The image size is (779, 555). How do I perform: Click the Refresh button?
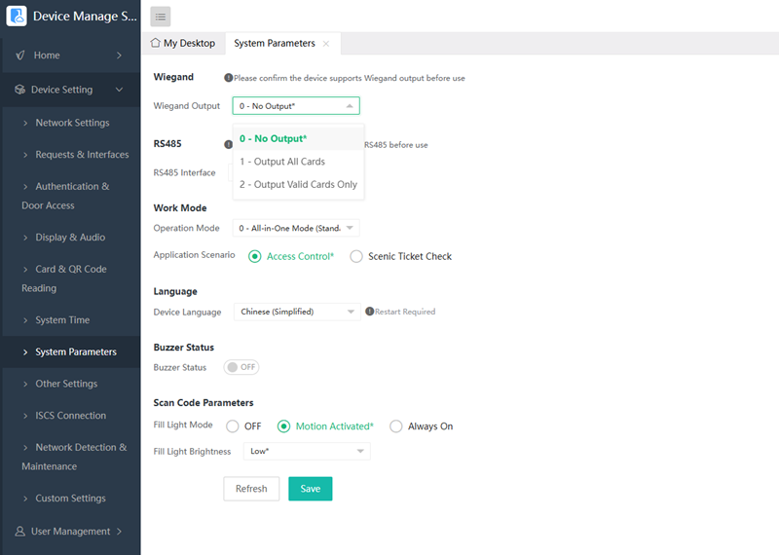click(251, 489)
